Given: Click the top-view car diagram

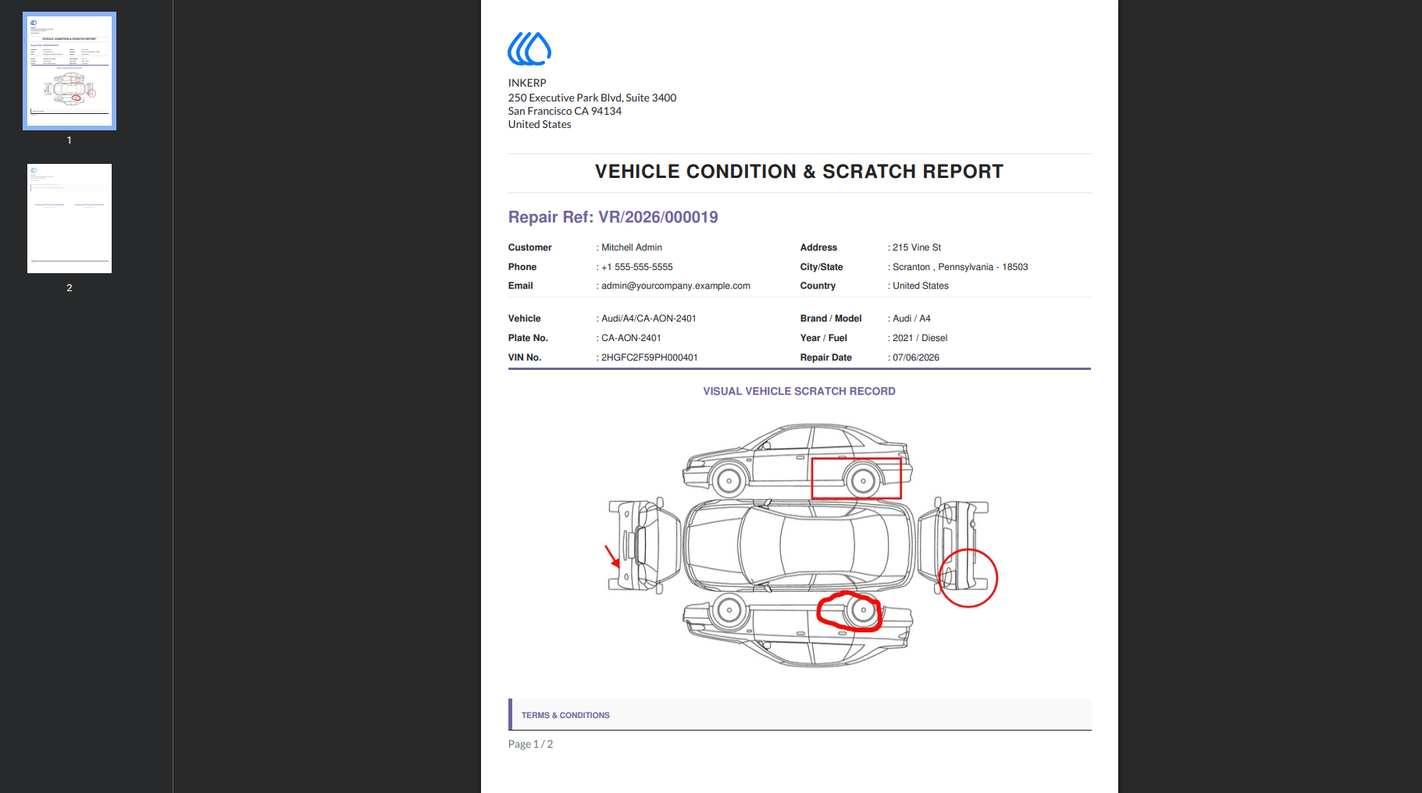Looking at the screenshot, I should 799,544.
